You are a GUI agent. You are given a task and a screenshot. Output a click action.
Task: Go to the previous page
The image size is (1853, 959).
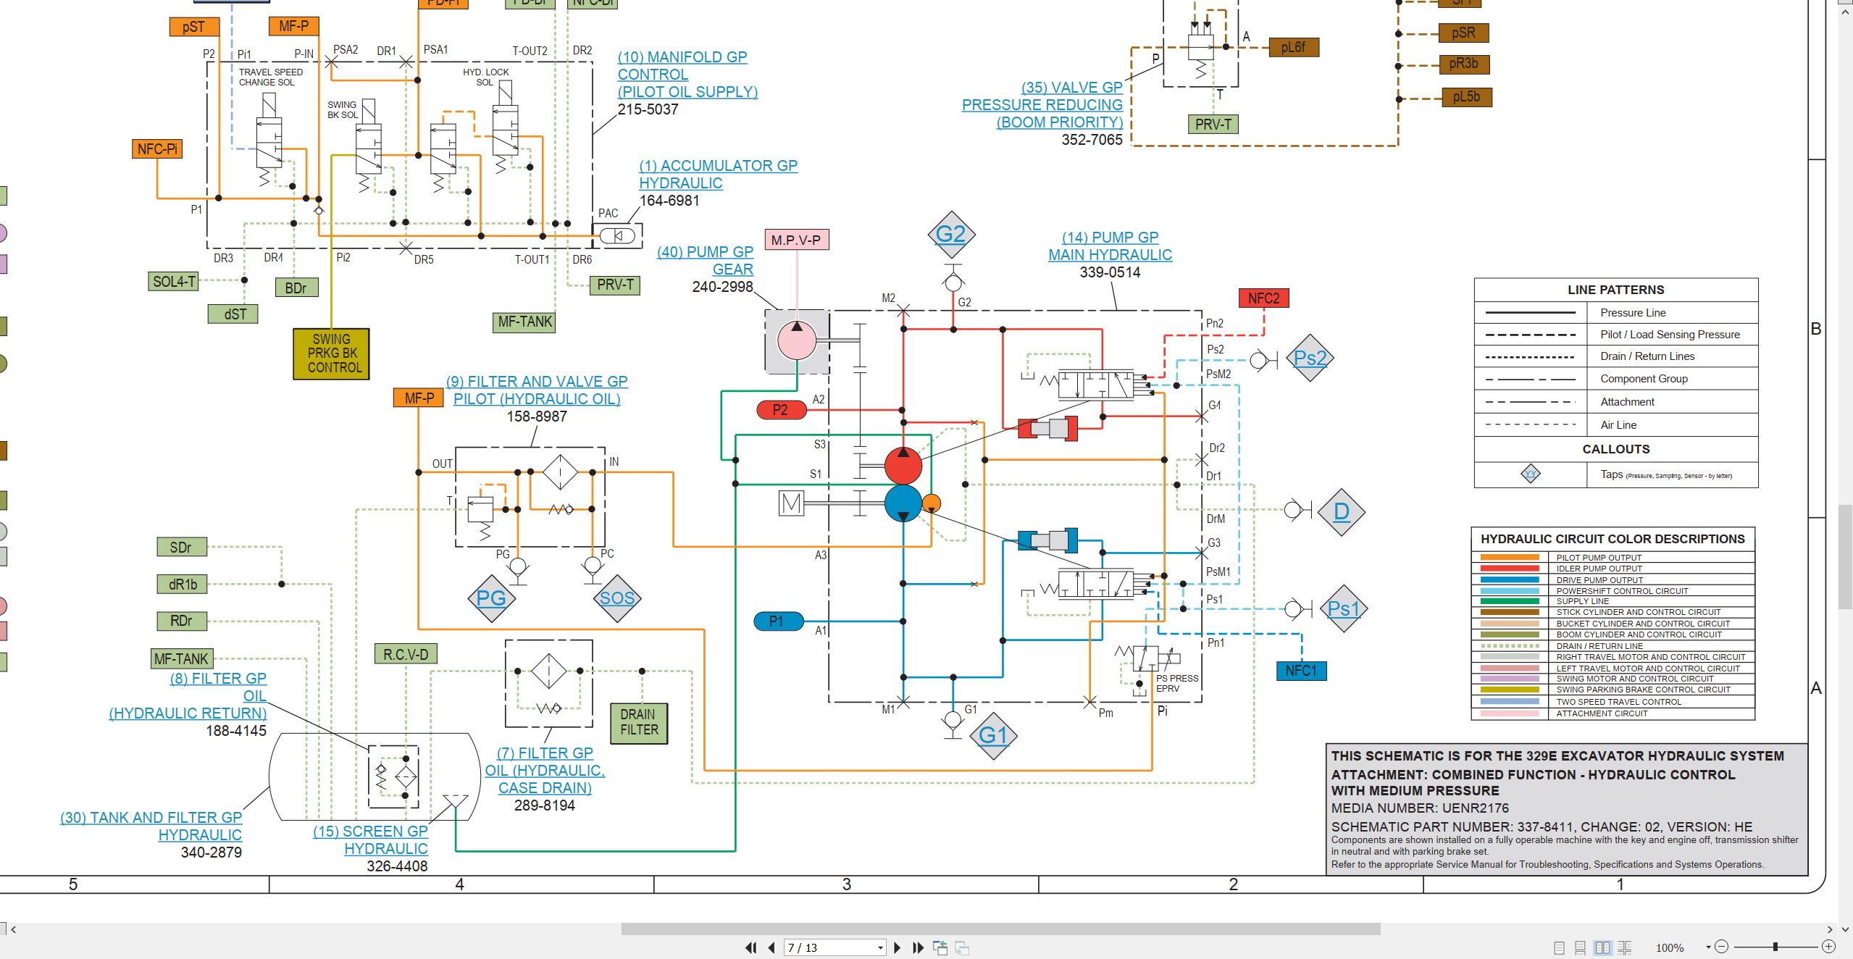click(x=771, y=947)
